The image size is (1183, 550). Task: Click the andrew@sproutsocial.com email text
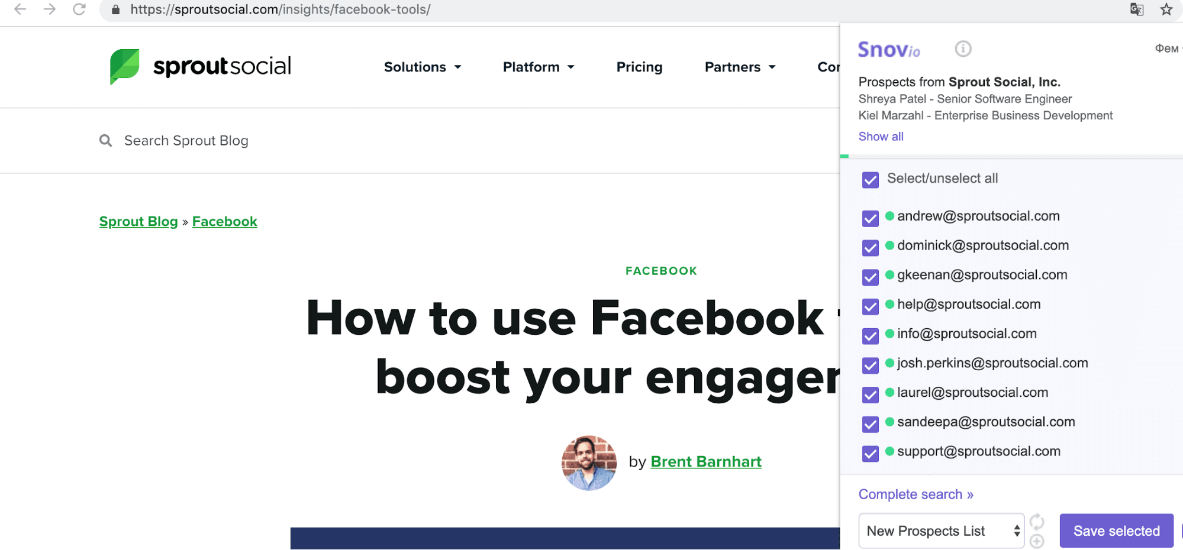(978, 216)
